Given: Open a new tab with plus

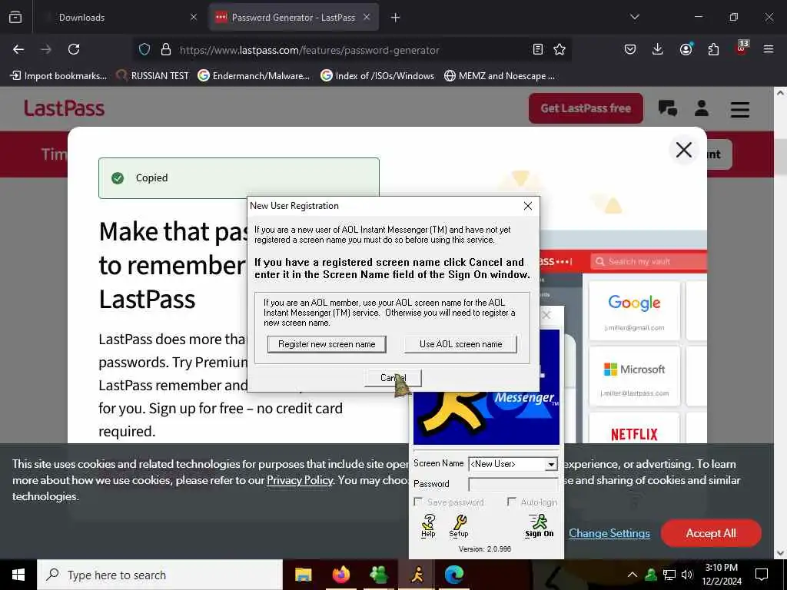Looking at the screenshot, I should click(x=396, y=18).
